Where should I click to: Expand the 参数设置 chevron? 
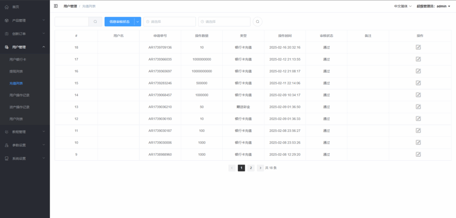(x=44, y=145)
